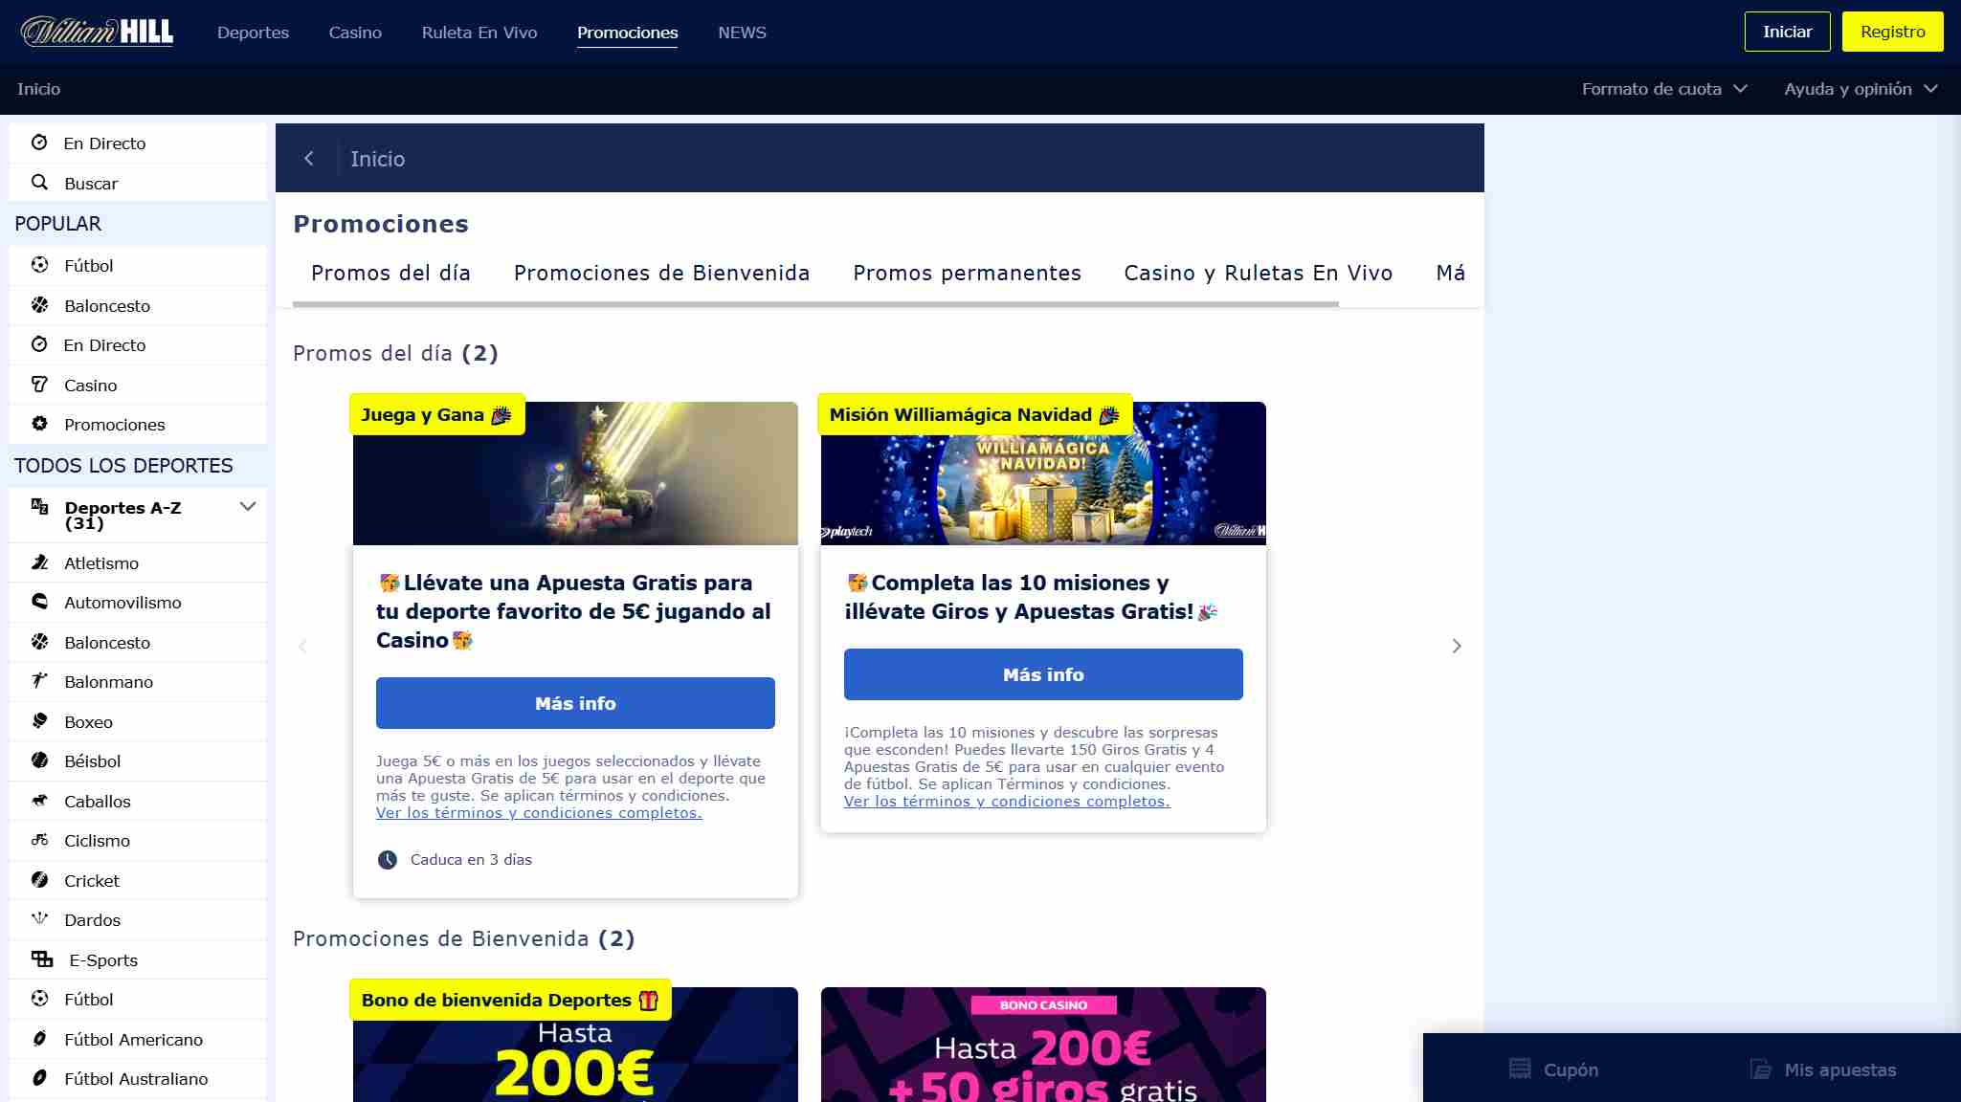Click Más info on Juega y Gana card
The width and height of the screenshot is (1961, 1102).
575,703
